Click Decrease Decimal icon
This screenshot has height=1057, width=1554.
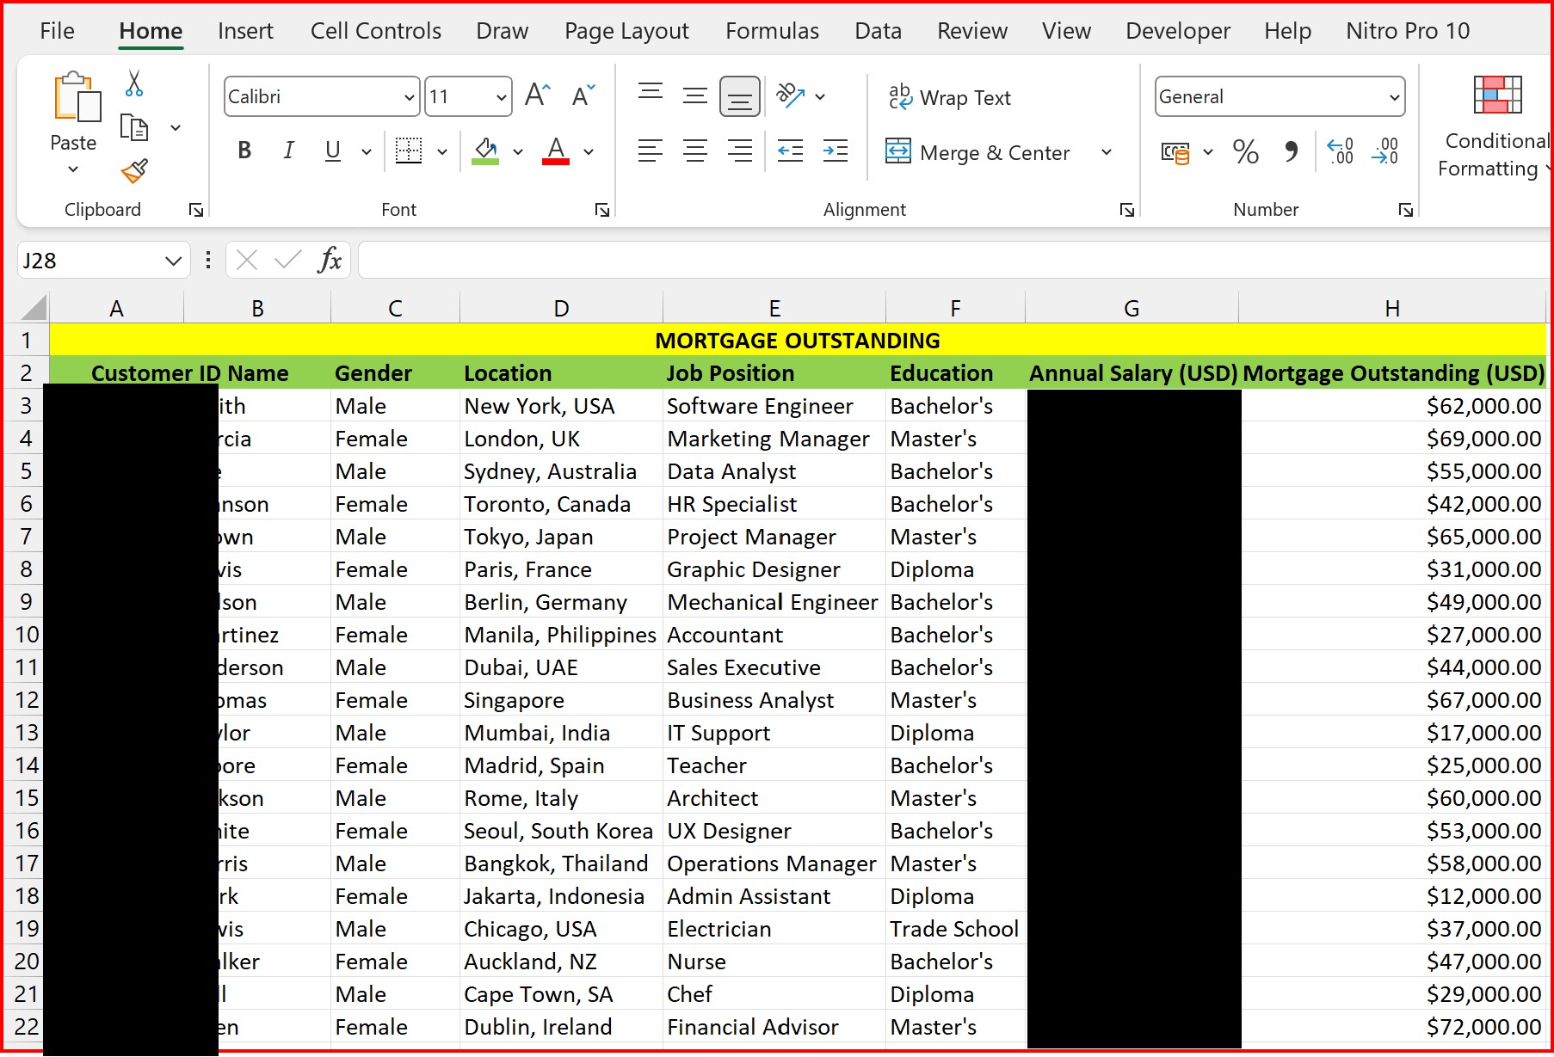click(1385, 152)
